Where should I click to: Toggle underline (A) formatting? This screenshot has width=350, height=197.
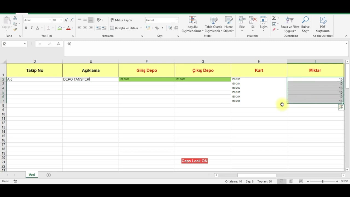pos(37,28)
